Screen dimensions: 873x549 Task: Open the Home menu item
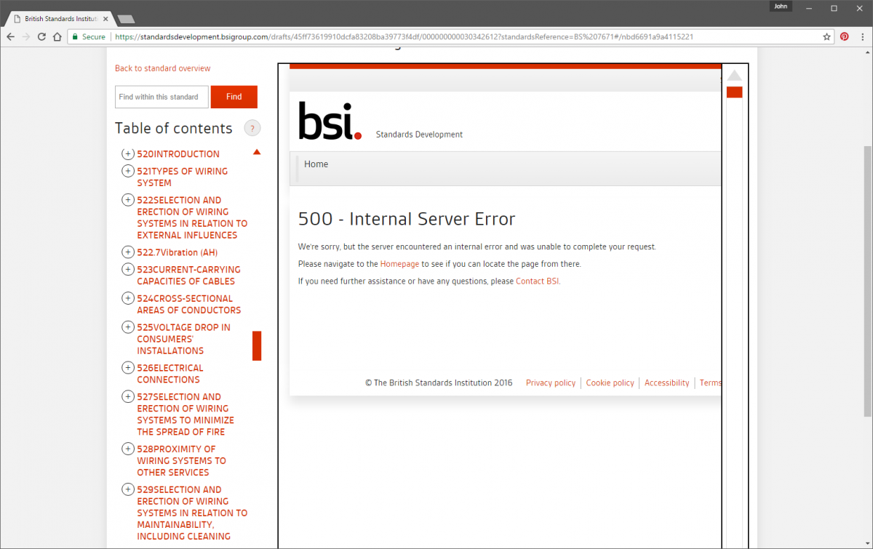pyautogui.click(x=316, y=164)
